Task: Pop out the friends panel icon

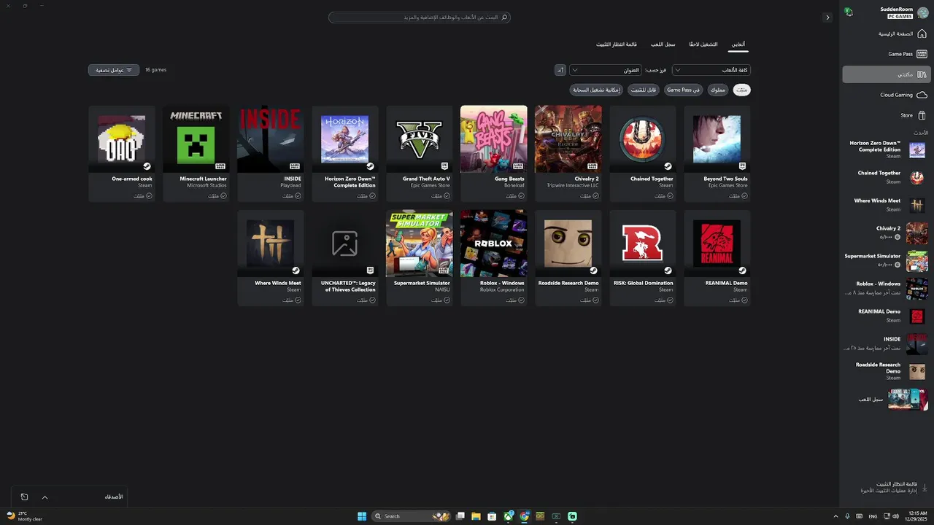Action: (x=24, y=497)
